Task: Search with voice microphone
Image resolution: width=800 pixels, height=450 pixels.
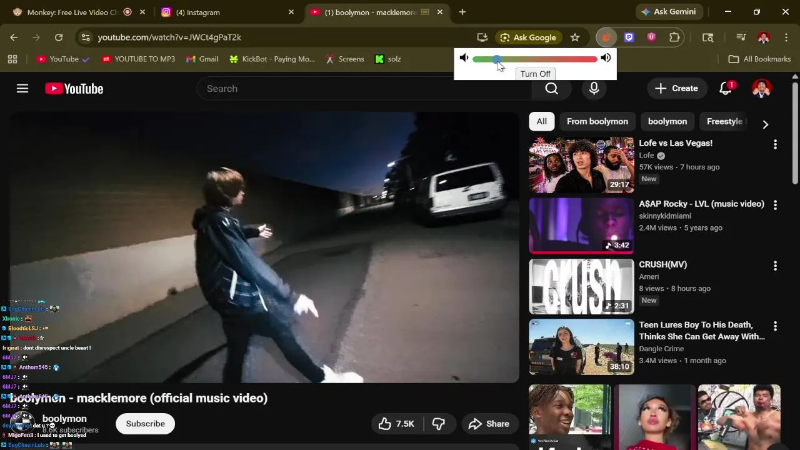Action: point(594,89)
